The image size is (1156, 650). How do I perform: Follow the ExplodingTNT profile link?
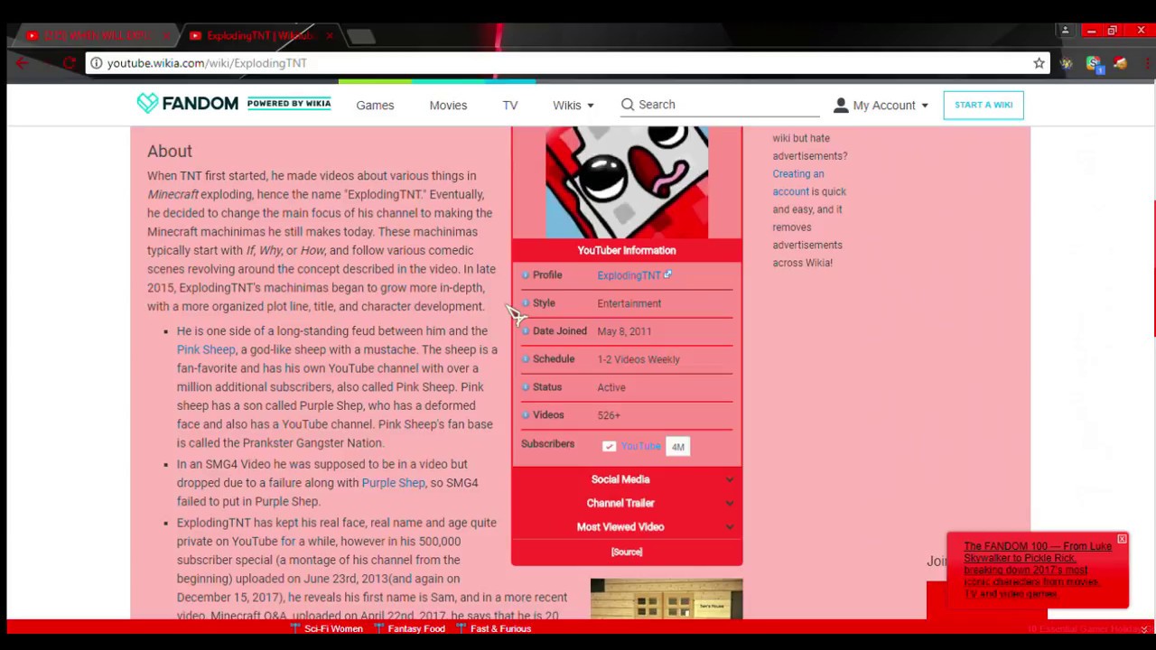click(x=629, y=275)
